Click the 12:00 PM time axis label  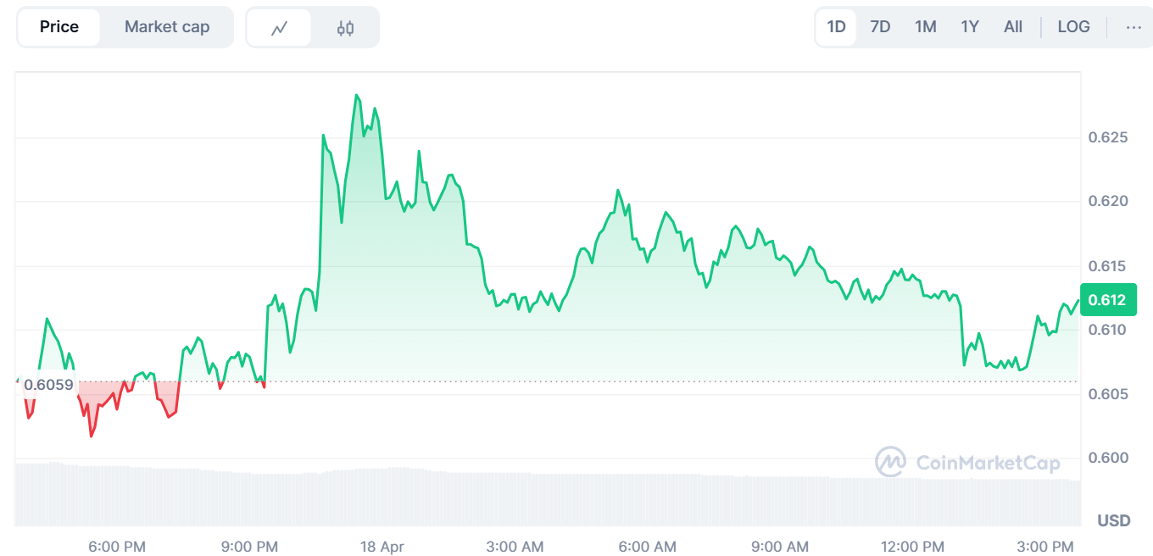[915, 547]
